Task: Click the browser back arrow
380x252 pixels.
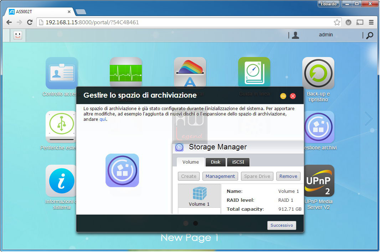Action: point(9,22)
